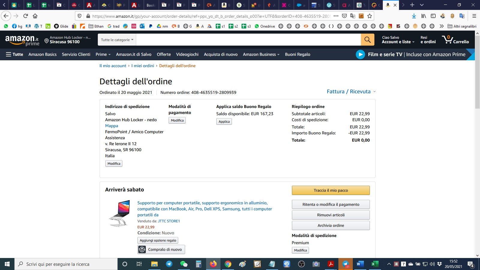Click the Film e serie TV play icon
Screen dimensions: 480x270
360,54
